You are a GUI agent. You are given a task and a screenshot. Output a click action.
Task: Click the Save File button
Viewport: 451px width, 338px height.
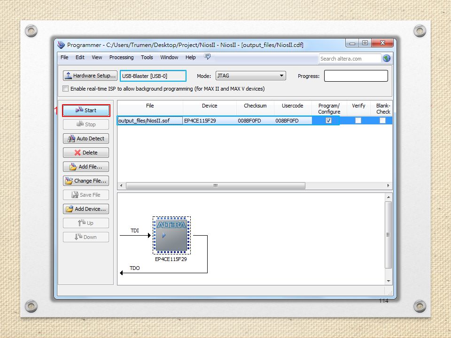86,195
